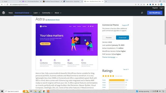The image size is (166, 93).
Task: Open the orange media app on taskbar
Action: 48,91
